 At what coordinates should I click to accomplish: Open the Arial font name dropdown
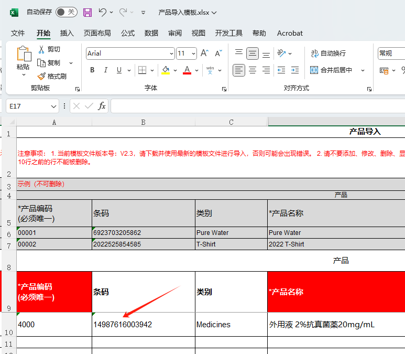[171, 53]
